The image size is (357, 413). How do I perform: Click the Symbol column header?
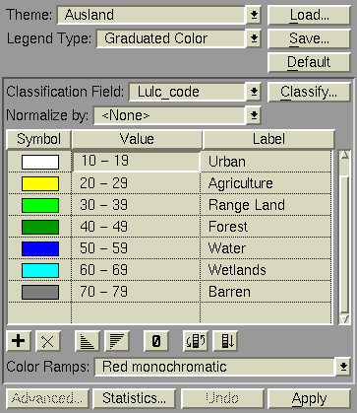click(x=38, y=139)
